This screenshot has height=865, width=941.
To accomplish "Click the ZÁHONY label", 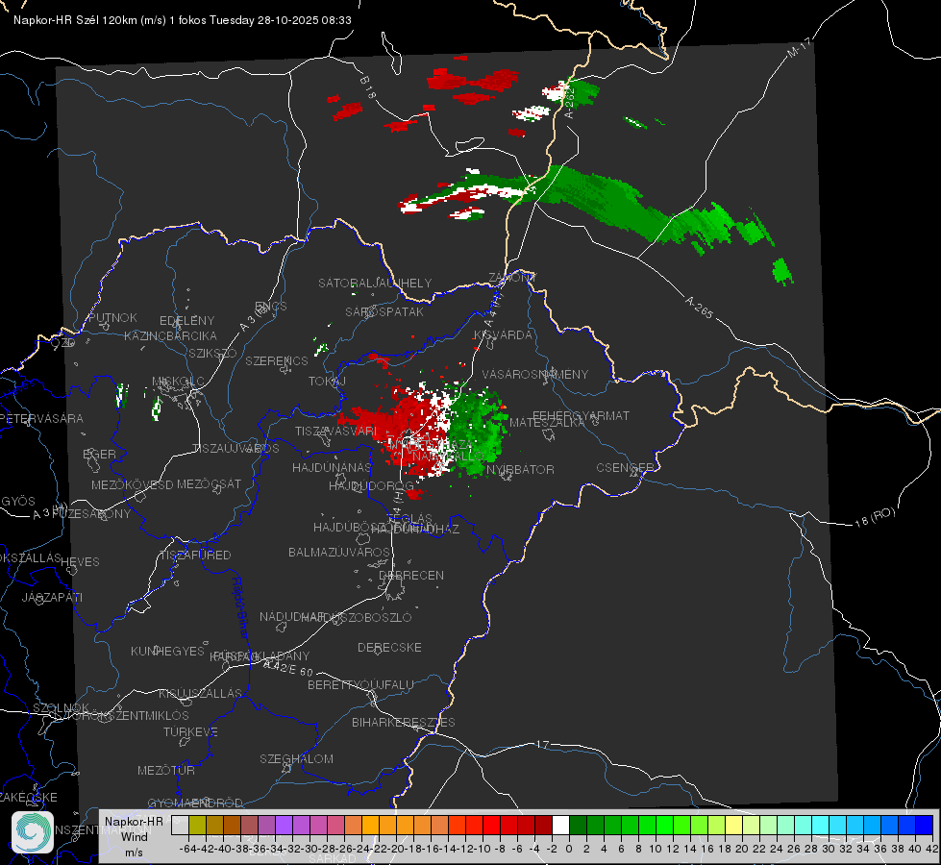I will [x=512, y=278].
